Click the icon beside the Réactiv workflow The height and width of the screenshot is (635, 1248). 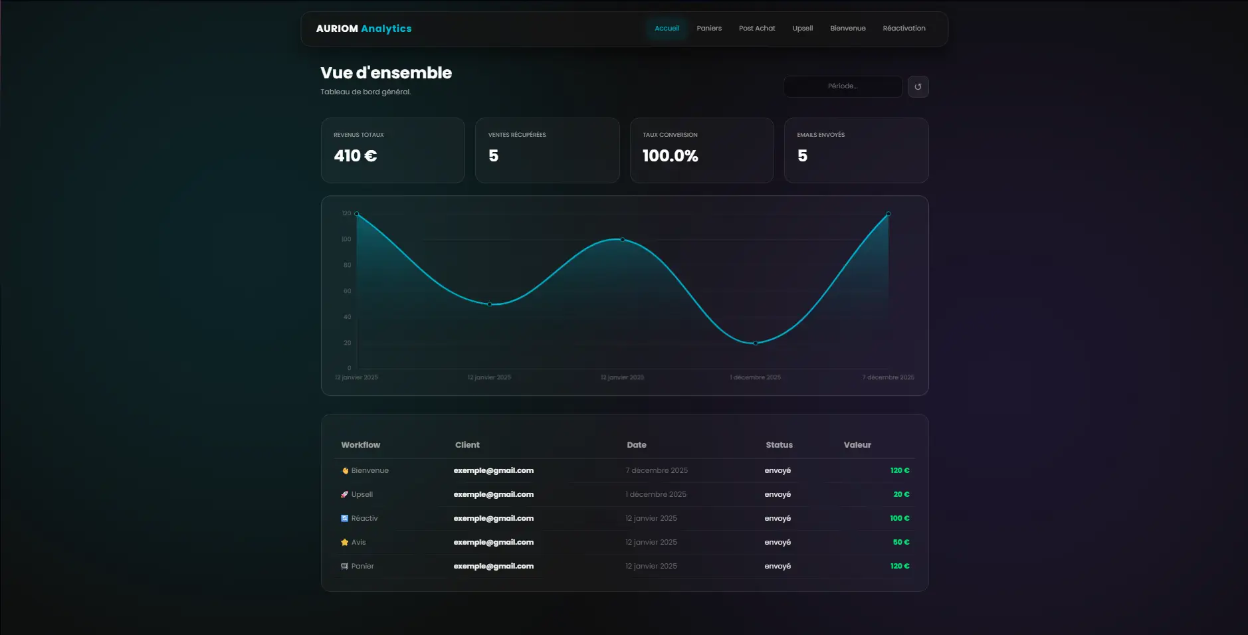pos(344,517)
